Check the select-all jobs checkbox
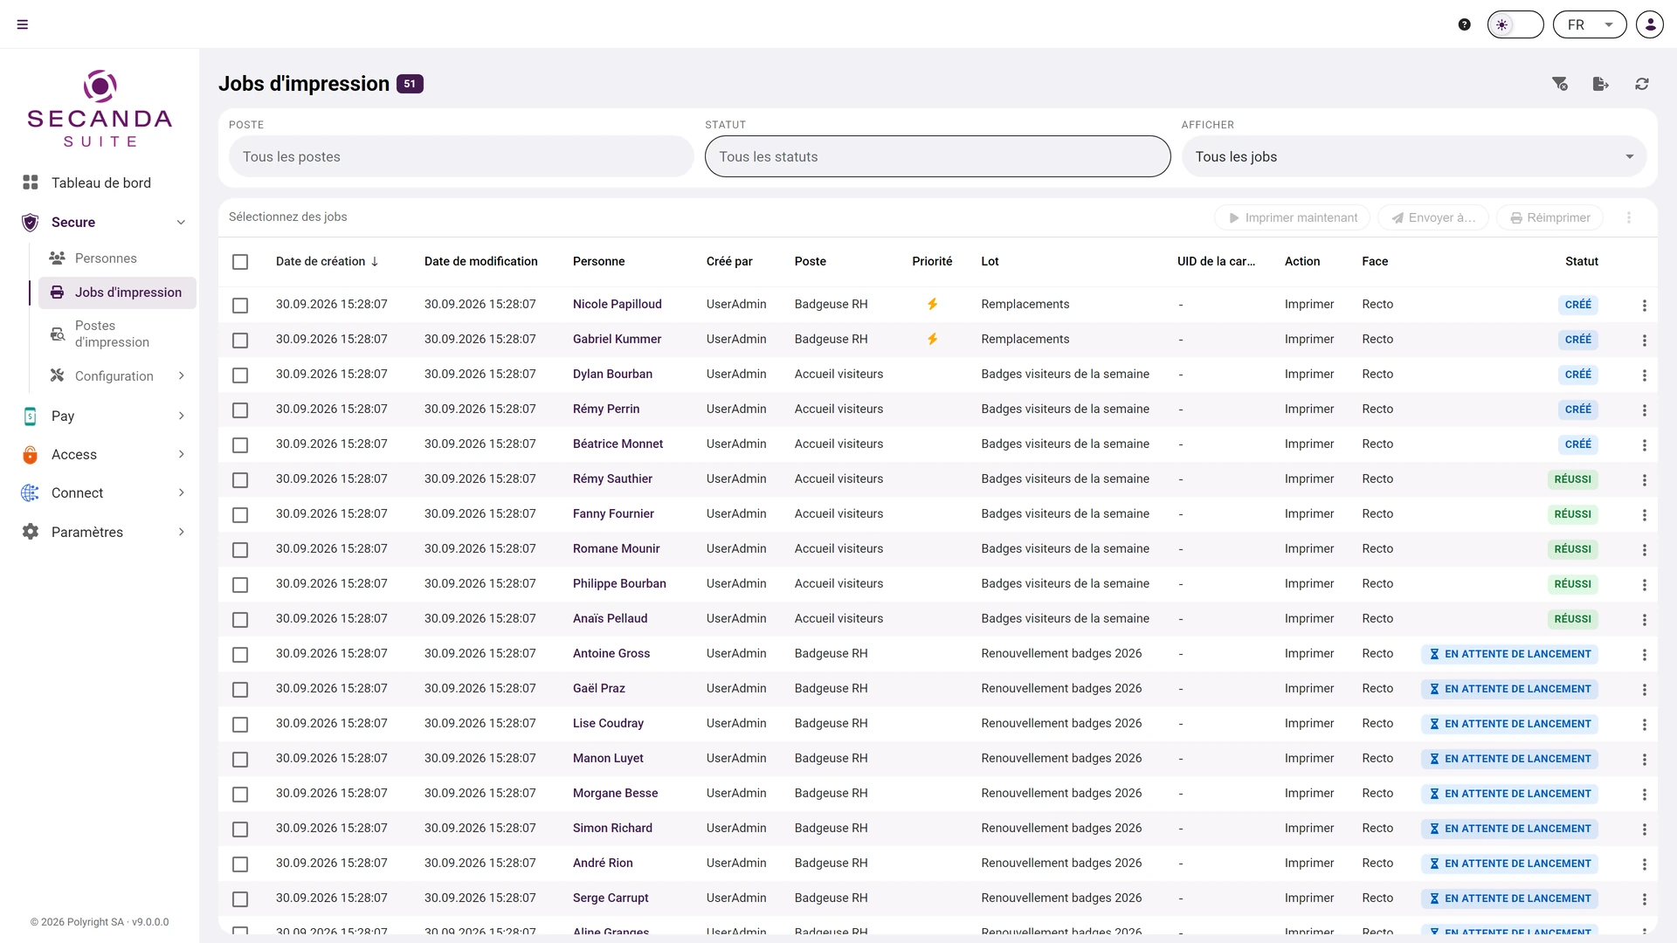The width and height of the screenshot is (1677, 943). pos(240,262)
